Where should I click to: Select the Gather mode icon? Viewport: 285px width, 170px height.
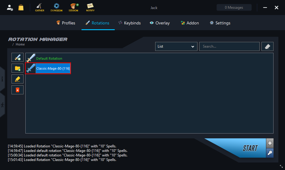pos(40,8)
